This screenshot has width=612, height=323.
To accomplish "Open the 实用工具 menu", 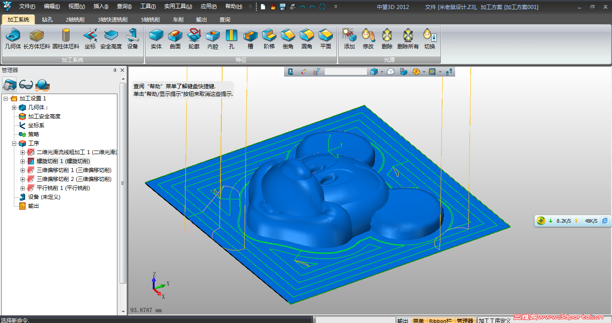I will (178, 7).
